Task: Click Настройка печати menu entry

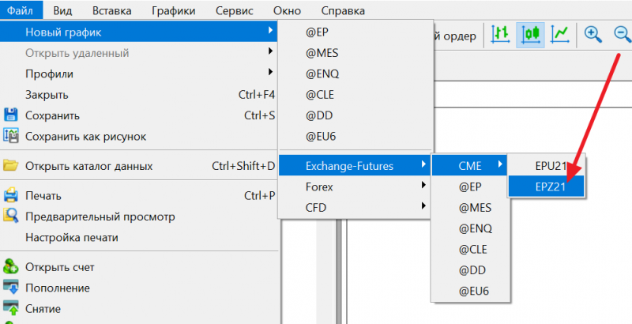Action: tap(72, 237)
